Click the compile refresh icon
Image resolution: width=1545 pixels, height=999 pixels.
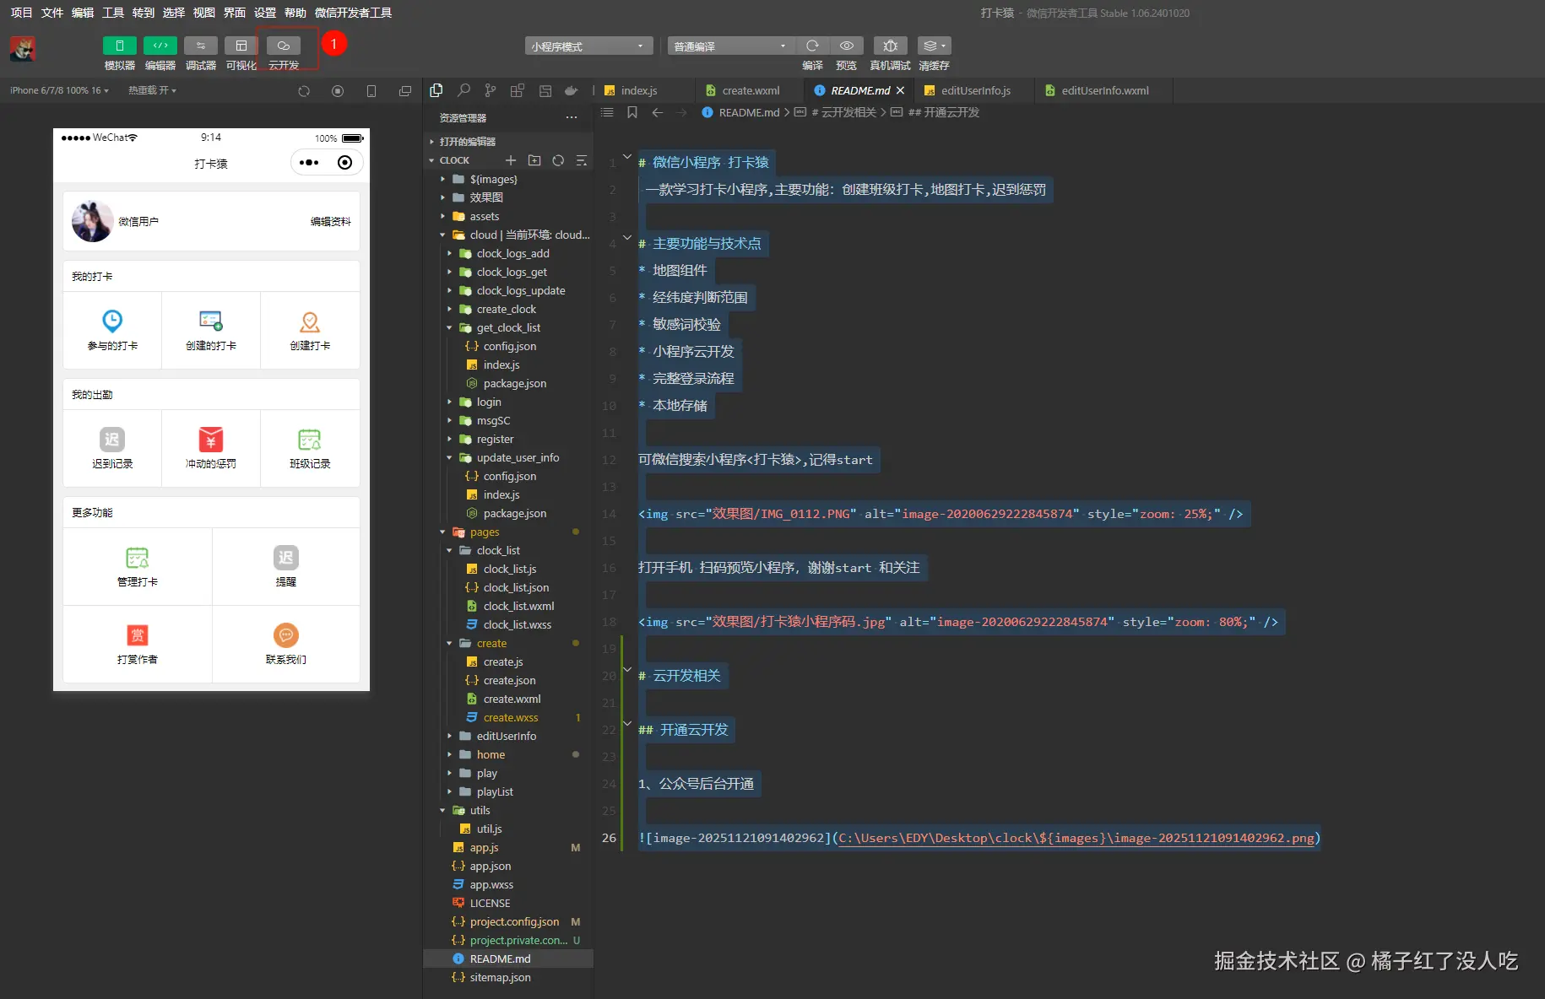[x=812, y=46]
